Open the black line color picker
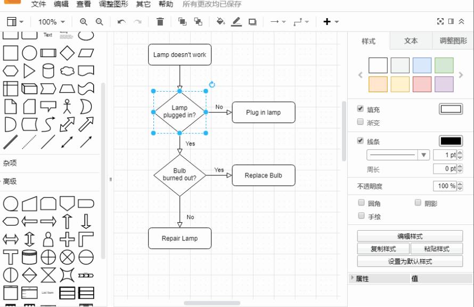Viewport: 474px width, 307px height. point(451,141)
